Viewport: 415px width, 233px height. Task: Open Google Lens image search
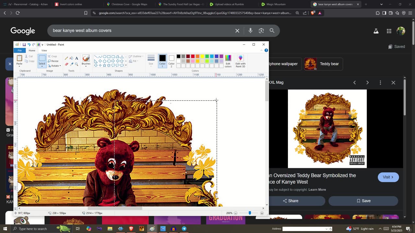[261, 31]
